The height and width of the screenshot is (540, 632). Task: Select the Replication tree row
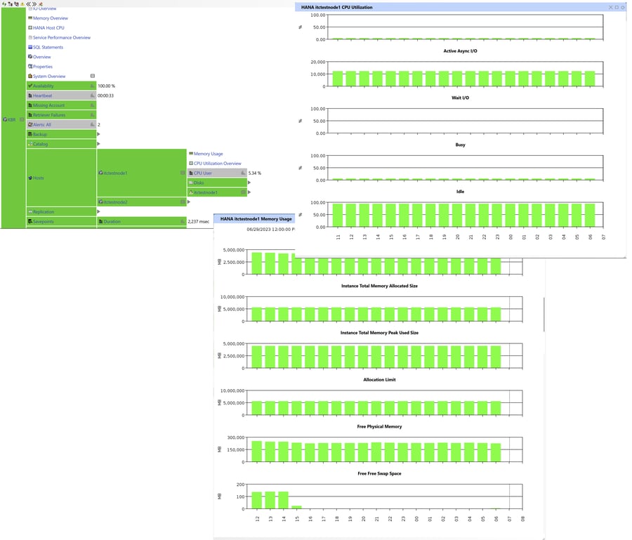click(61, 211)
